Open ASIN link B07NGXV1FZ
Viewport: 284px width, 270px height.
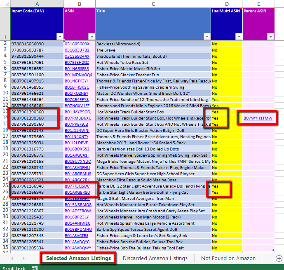point(77,106)
